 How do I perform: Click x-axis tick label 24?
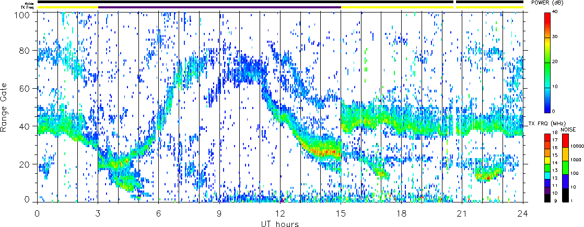click(523, 213)
